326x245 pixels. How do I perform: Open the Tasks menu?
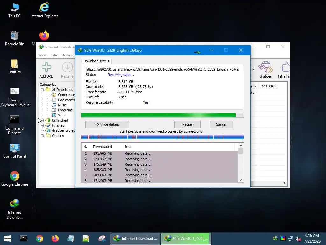click(42, 55)
